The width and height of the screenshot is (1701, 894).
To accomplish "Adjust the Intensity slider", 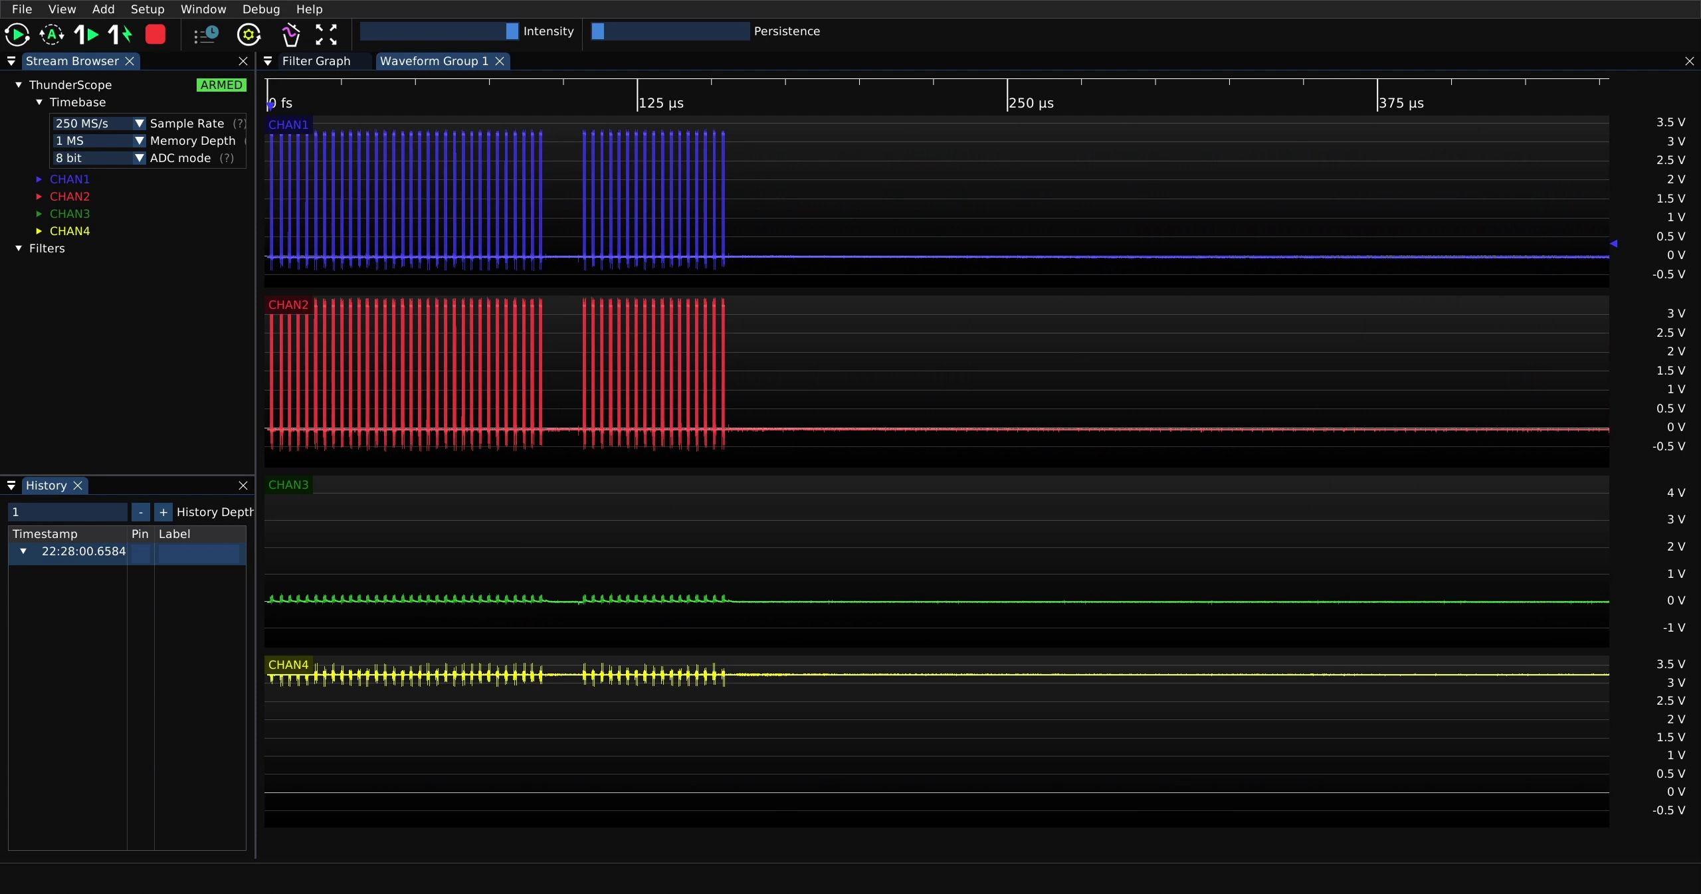I will 439,31.
